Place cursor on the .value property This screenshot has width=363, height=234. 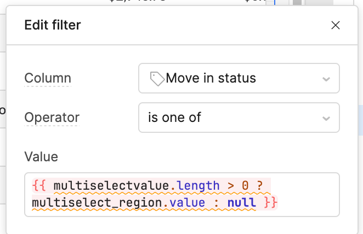tap(184, 203)
